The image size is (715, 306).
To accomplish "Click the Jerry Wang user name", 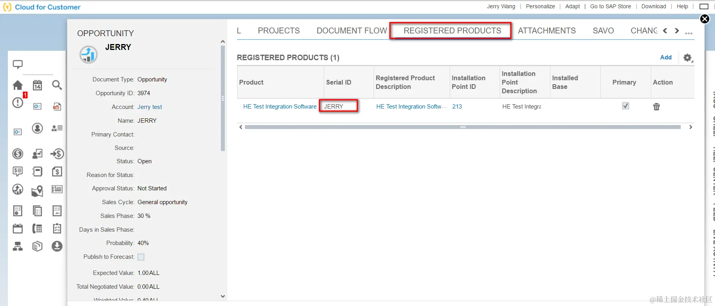I will click(501, 6).
